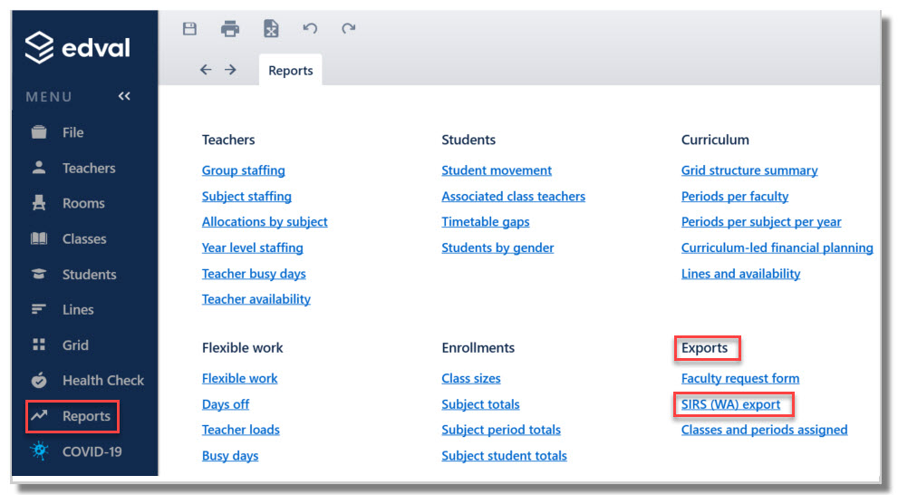
Task: Open the Teacher loads report
Action: 240,430
